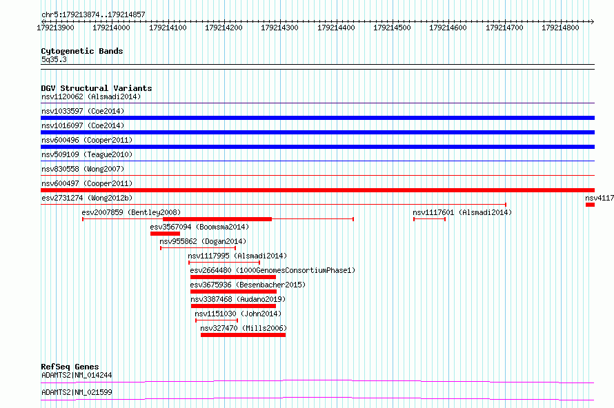
Task: Click ruler position 179214000
Action: [x=111, y=28]
